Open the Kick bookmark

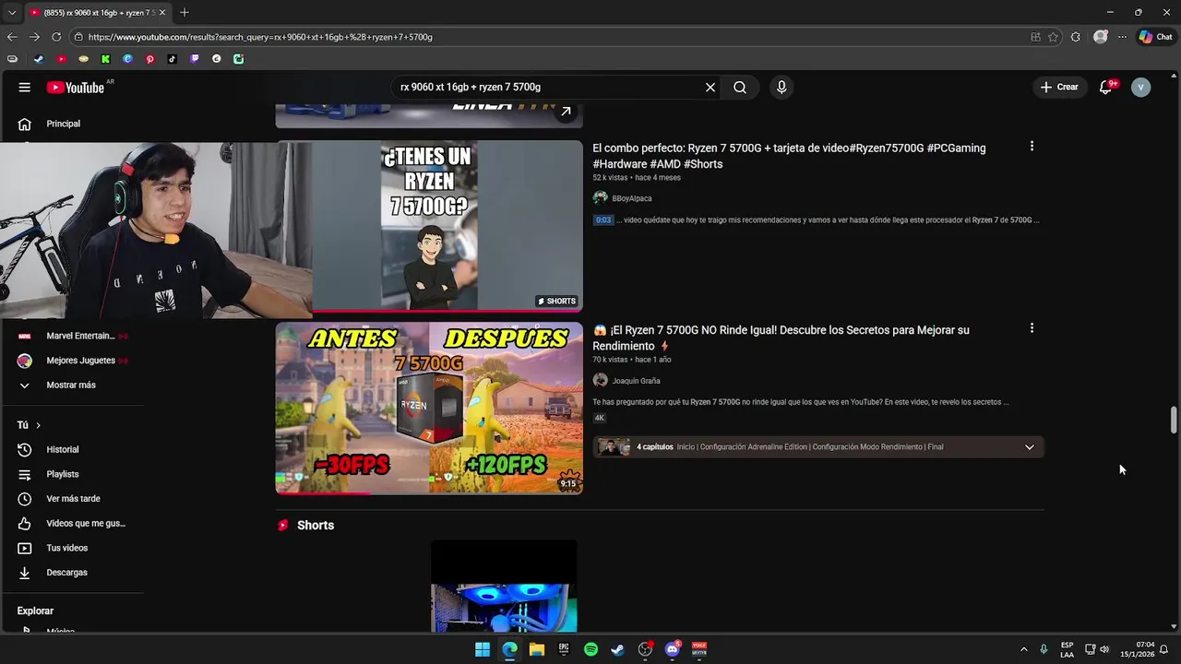[x=105, y=59]
